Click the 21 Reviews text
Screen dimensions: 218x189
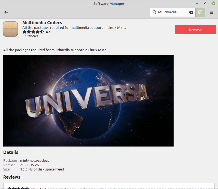tap(30, 36)
